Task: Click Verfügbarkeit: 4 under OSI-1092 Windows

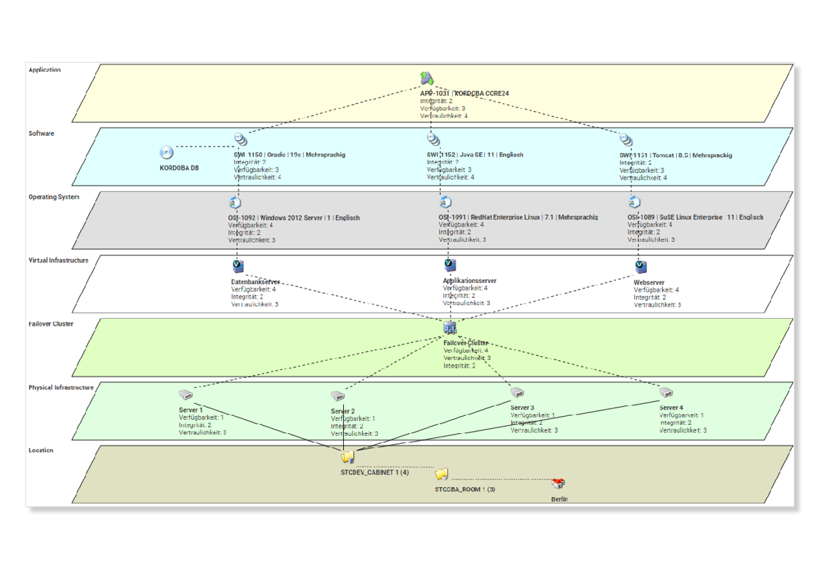Action: click(x=251, y=225)
